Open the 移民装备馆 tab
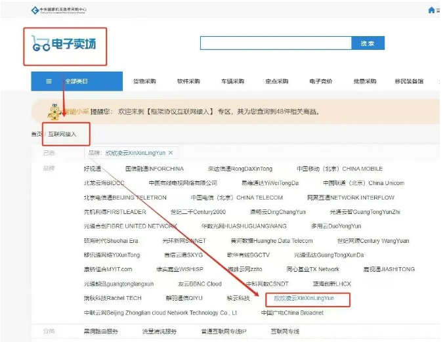This screenshot has height=342, width=445. [410, 81]
